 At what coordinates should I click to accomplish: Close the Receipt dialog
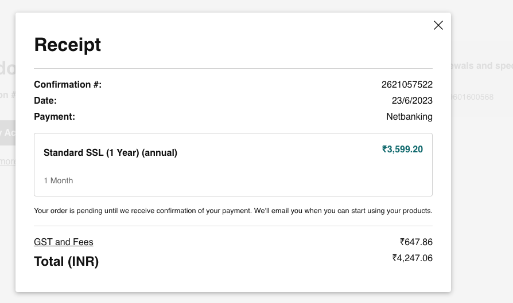tap(438, 25)
